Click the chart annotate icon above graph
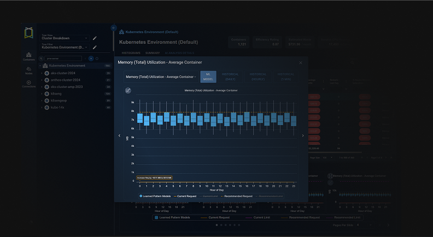Screen dimensions: 433x237 pos(128,90)
